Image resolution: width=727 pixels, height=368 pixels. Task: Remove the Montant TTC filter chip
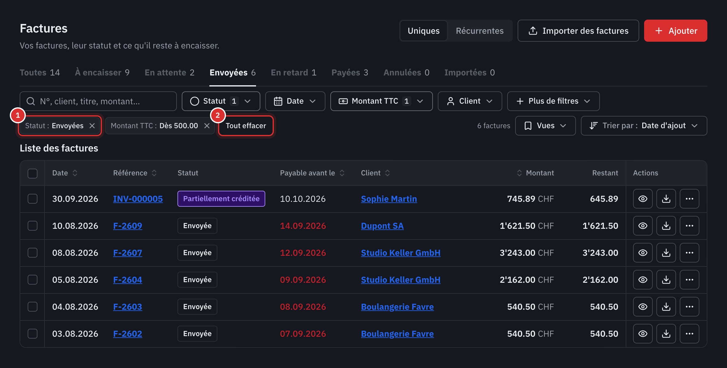tap(207, 126)
